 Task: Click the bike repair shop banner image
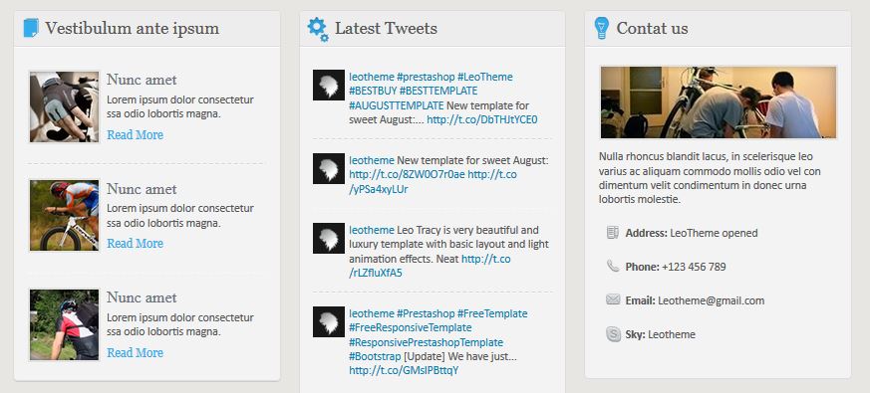[x=718, y=102]
